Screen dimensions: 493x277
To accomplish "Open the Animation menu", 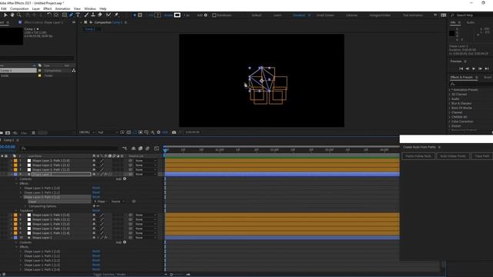I will 62,8.
